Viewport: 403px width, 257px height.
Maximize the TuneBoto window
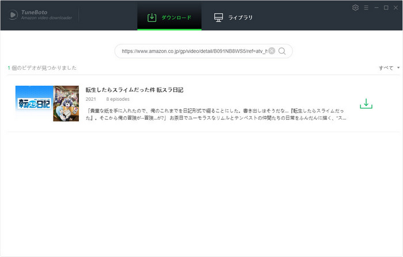[x=386, y=7]
